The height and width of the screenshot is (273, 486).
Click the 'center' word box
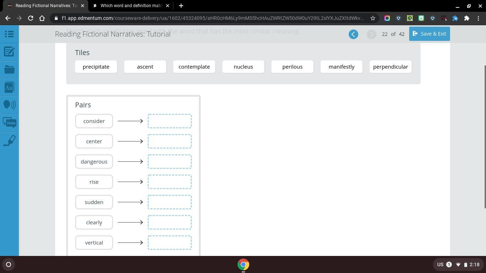tap(94, 141)
